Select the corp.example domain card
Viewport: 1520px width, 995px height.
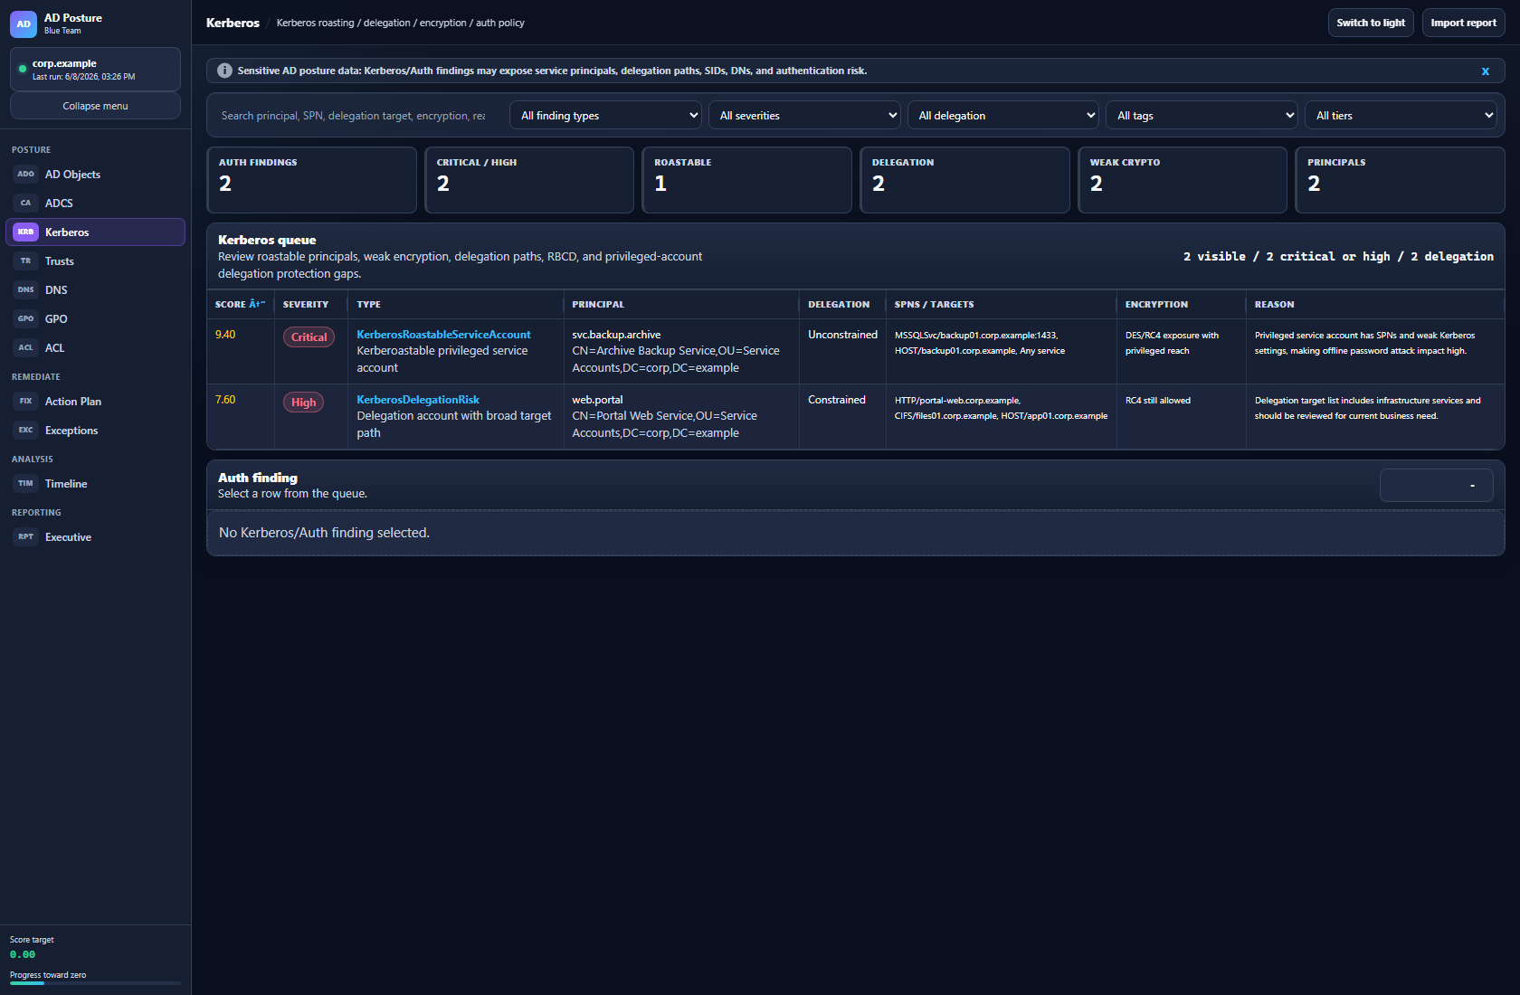[x=95, y=69]
